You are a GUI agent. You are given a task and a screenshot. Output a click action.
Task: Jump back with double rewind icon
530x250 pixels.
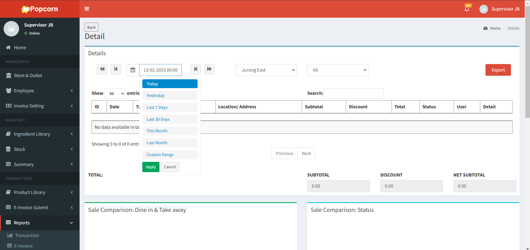tap(102, 69)
